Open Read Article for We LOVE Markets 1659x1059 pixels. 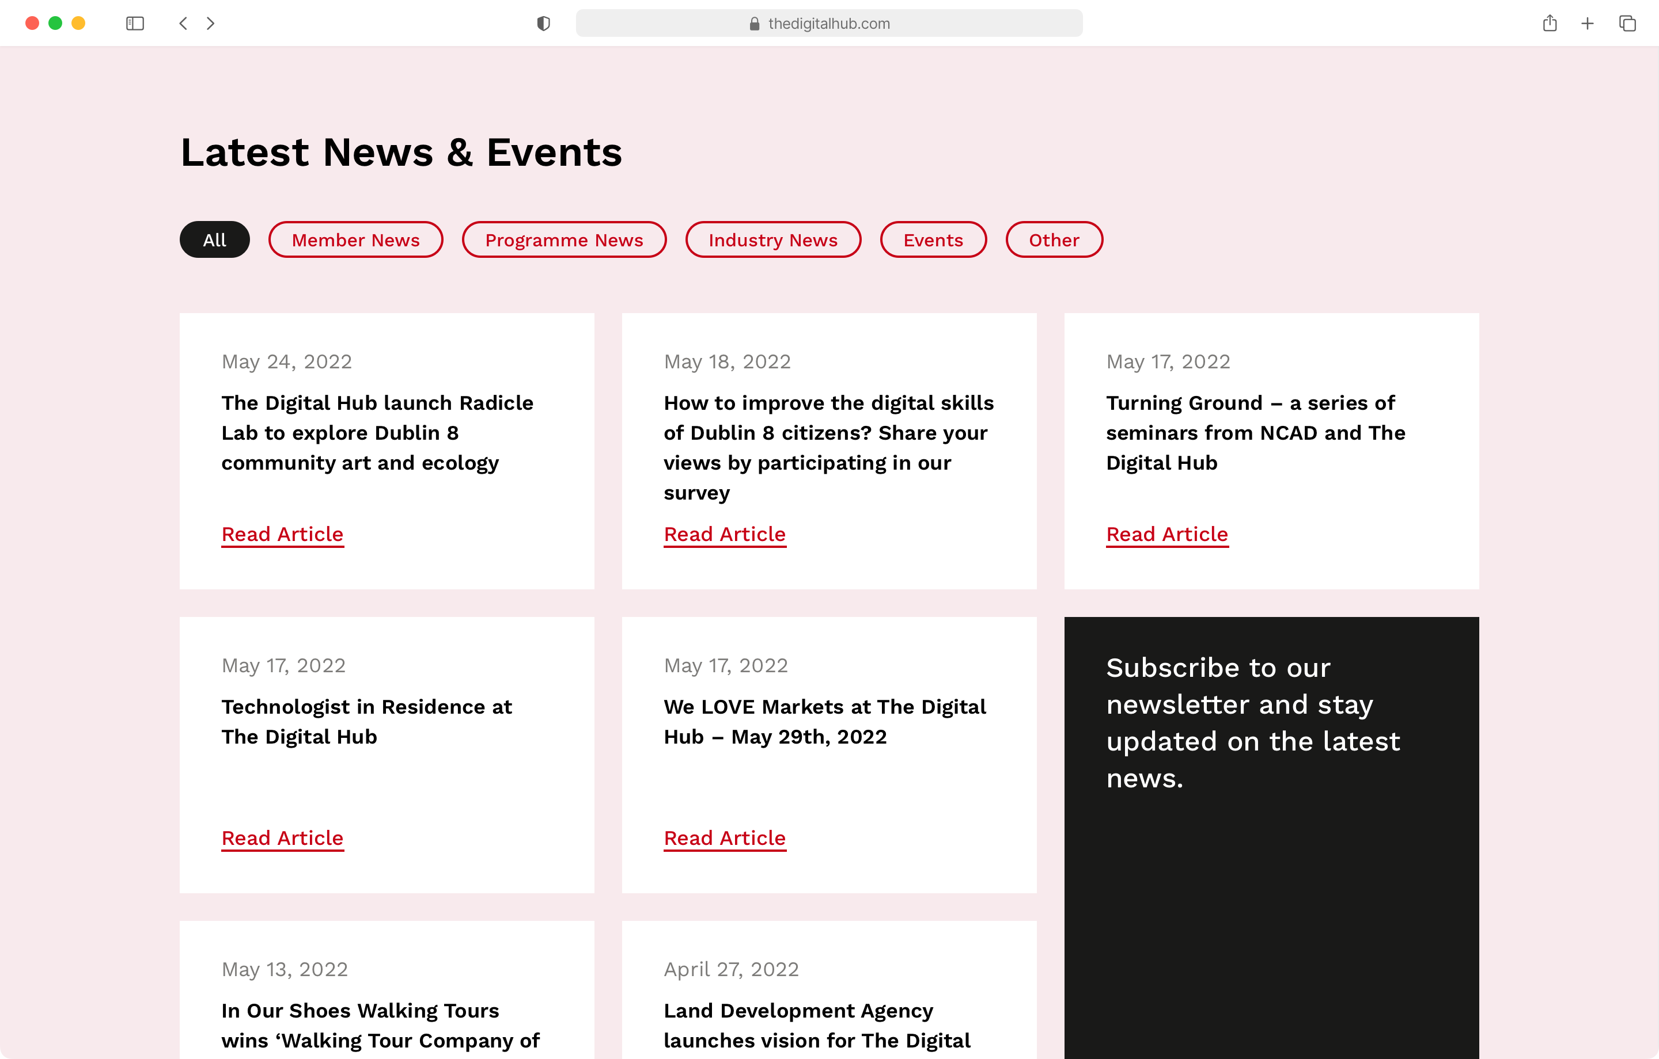pyautogui.click(x=725, y=838)
